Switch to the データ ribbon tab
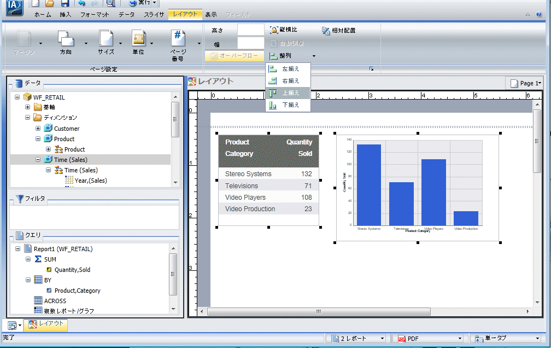Viewport: 551px width, 348px height. (x=126, y=14)
